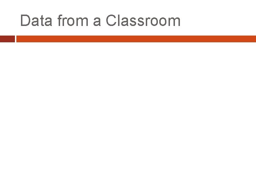This screenshot has height=192, width=256.
Task: Click the "Data from a Classroom" slide title
Action: (100, 21)
